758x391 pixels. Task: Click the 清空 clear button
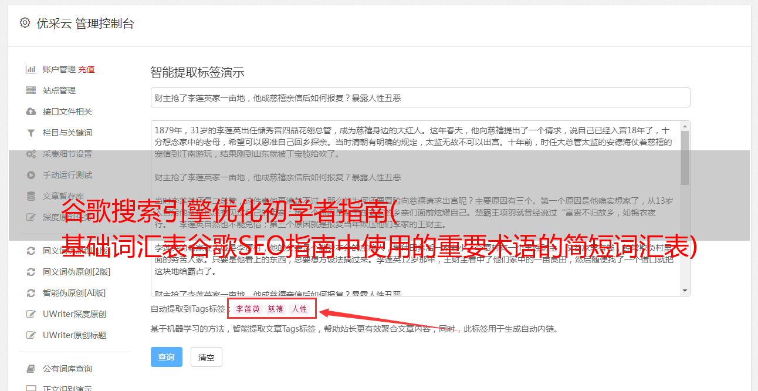point(207,357)
